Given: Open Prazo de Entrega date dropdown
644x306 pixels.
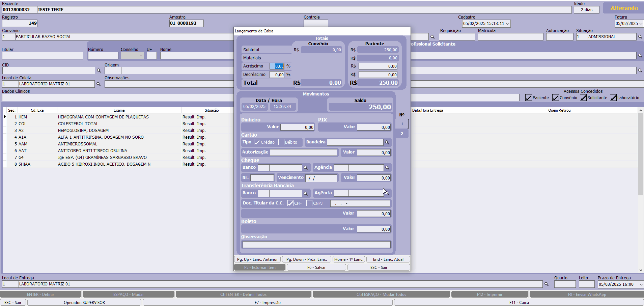Looking at the screenshot, I should click(x=641, y=284).
